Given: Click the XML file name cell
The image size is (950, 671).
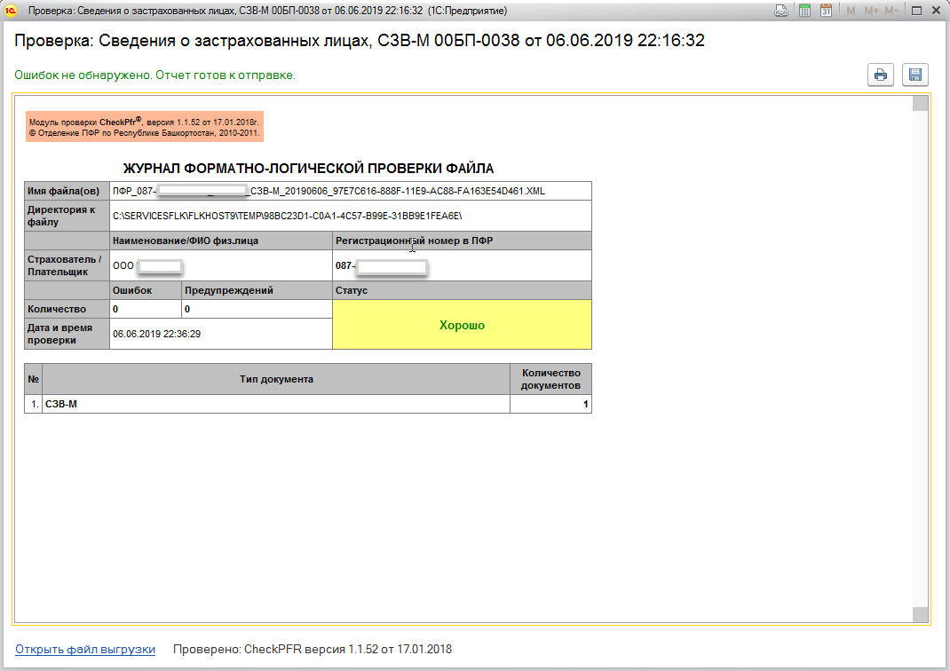Looking at the screenshot, I should pos(350,191).
